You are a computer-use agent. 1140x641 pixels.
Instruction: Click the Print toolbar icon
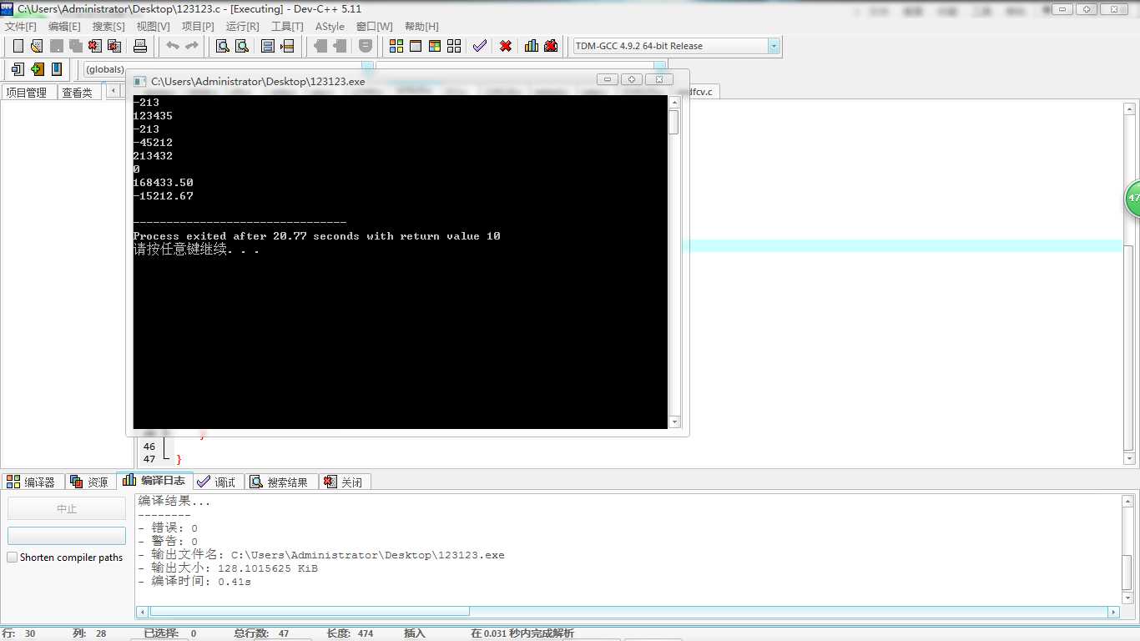[x=140, y=46]
